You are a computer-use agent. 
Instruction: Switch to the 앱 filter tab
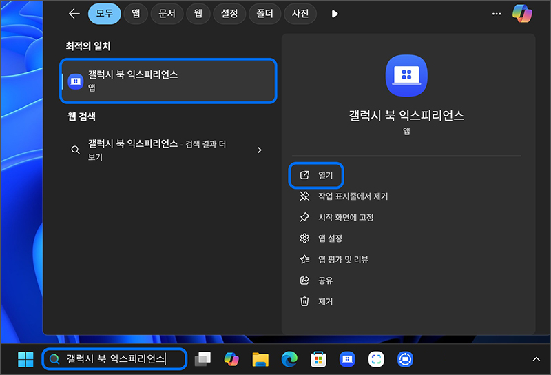136,14
